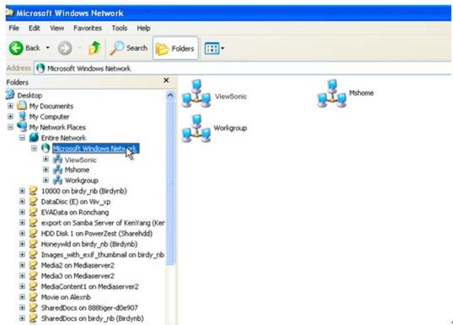453x325 pixels.
Task: Open the View menu
Action: click(57, 28)
